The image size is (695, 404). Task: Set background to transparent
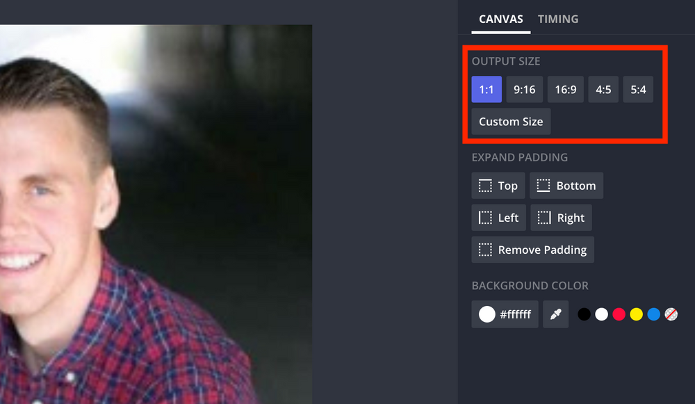(x=671, y=314)
